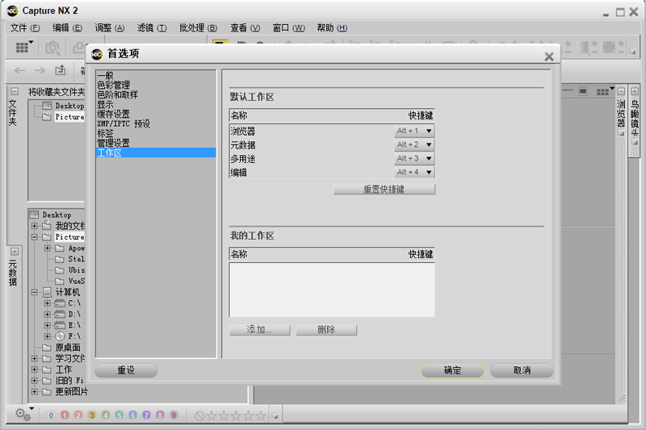Collapse the 浏览器 panel with minus icon

[x=621, y=91]
